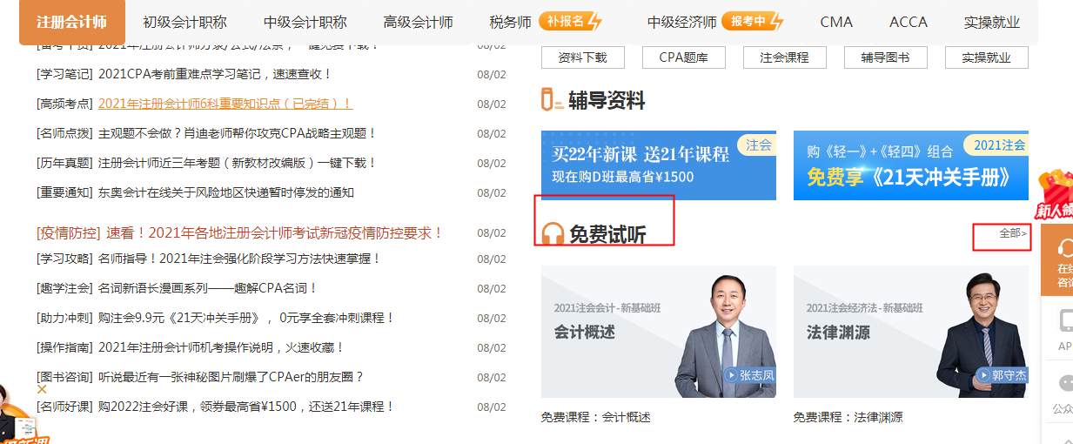1073x444 pixels.
Task: Switch to the 注册会计师 tab
Action: [71, 22]
